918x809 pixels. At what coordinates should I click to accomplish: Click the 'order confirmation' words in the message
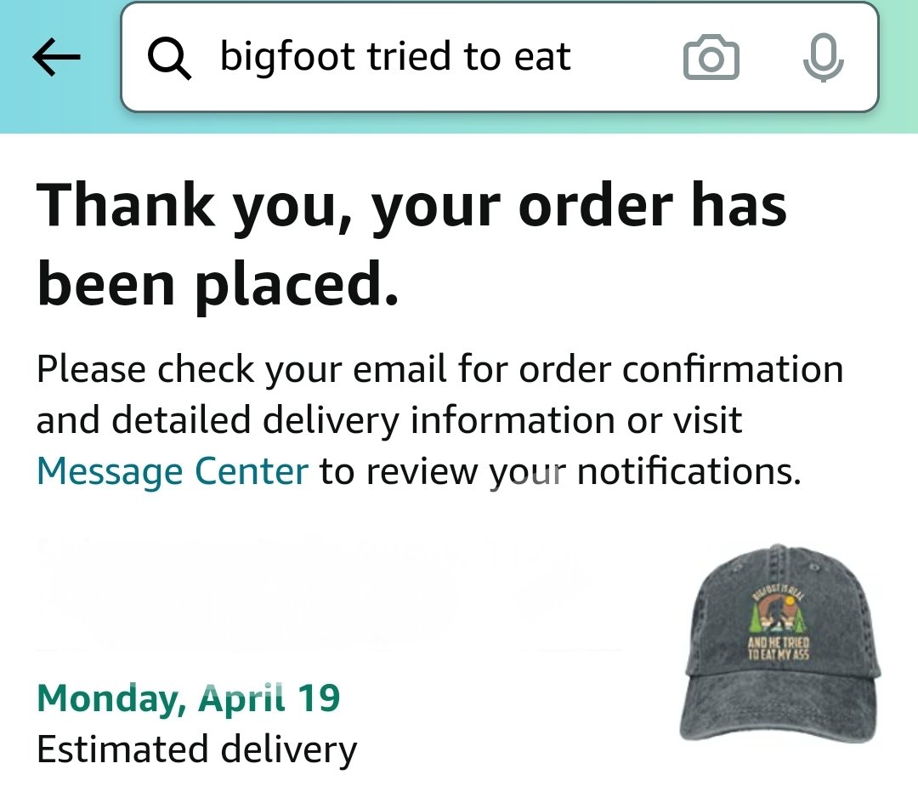pos(681,370)
